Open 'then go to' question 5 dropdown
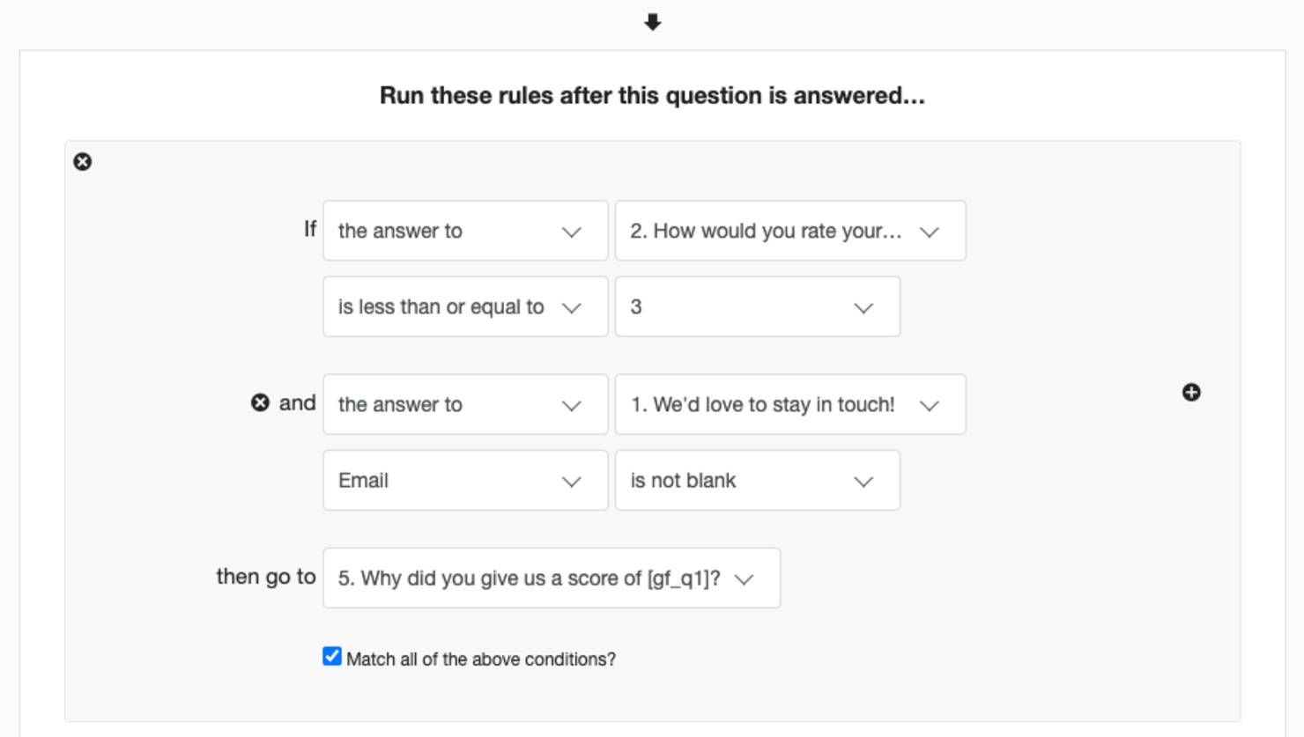The image size is (1304, 737). 552,578
